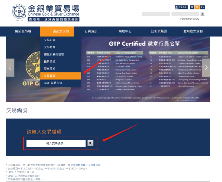The image size is (222, 182).
Task: Click the 交易編號 page heading
Action: [x=17, y=110]
